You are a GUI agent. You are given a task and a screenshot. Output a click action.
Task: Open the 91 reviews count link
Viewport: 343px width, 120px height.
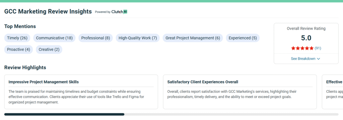(318, 48)
